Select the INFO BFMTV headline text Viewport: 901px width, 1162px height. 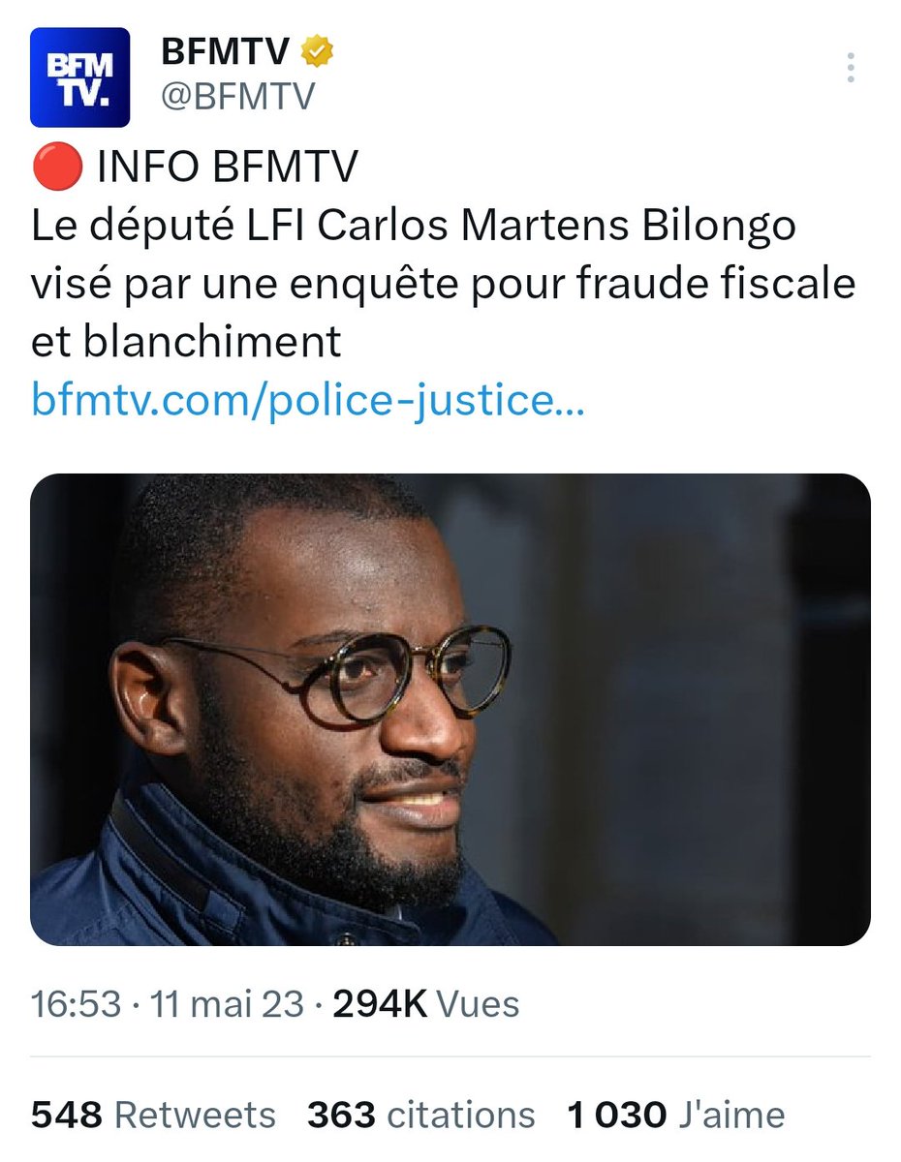229,168
